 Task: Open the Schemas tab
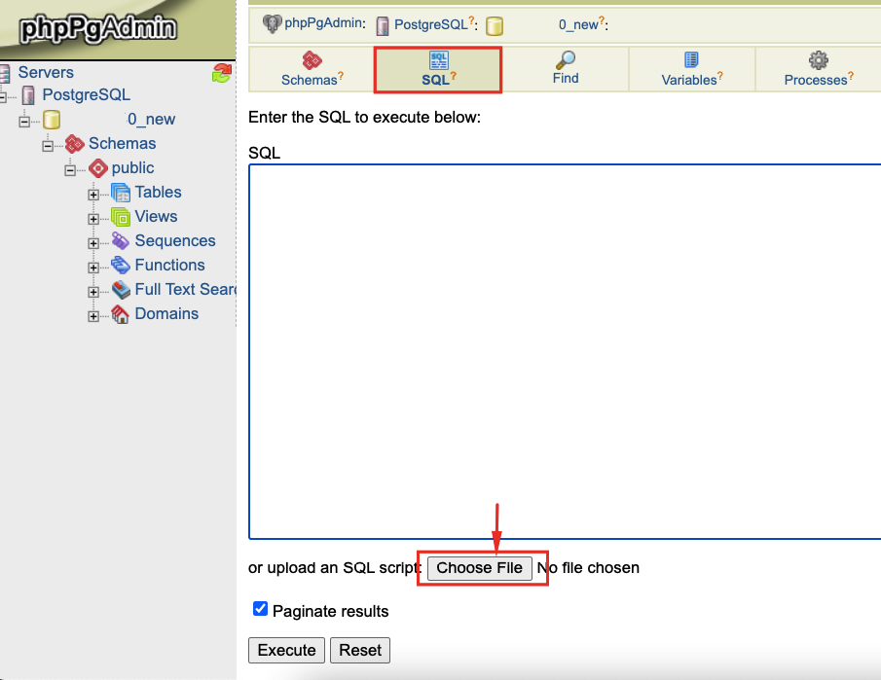312,70
